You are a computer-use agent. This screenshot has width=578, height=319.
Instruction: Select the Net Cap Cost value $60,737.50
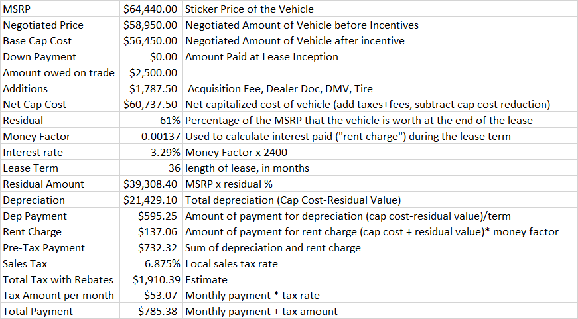[x=151, y=104]
